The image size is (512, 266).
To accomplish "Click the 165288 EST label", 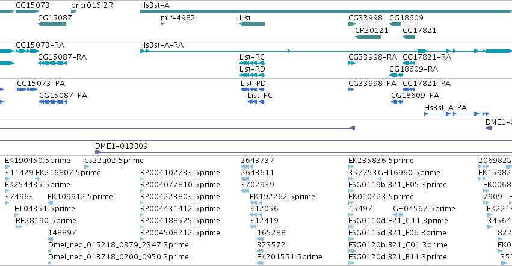I will pyautogui.click(x=271, y=233).
